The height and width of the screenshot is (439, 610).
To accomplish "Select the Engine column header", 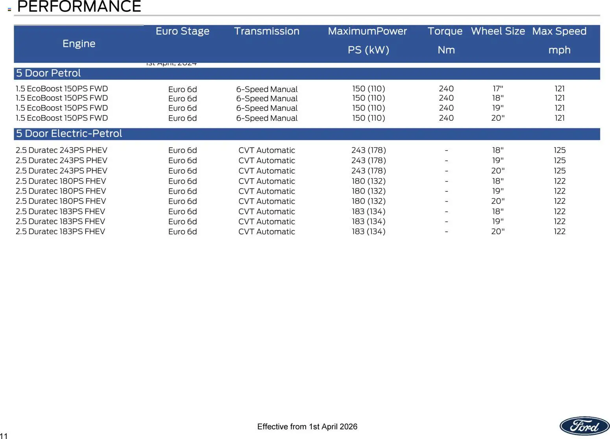I will point(79,44).
